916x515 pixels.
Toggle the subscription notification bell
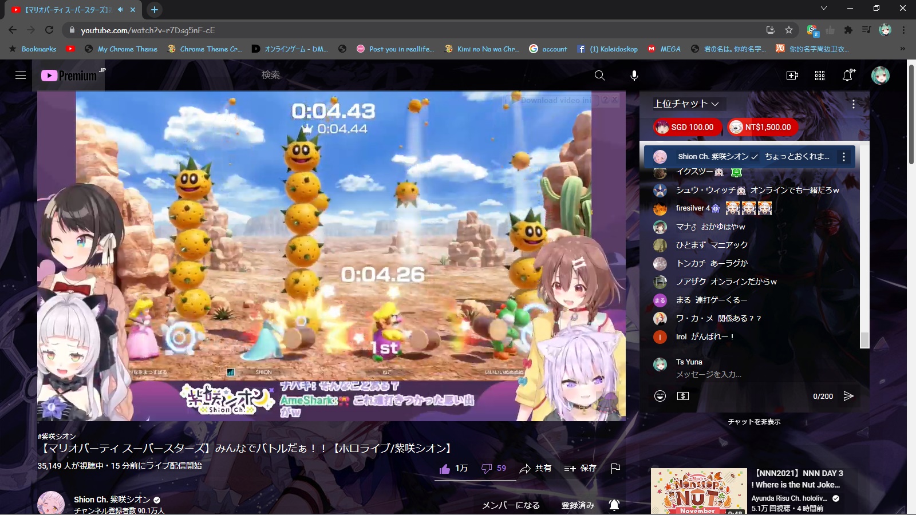(x=614, y=505)
